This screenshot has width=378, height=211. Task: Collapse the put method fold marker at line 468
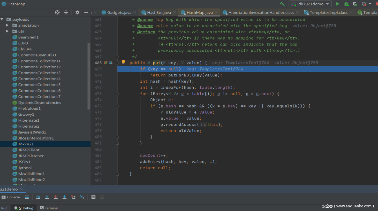pyautogui.click(x=117, y=63)
